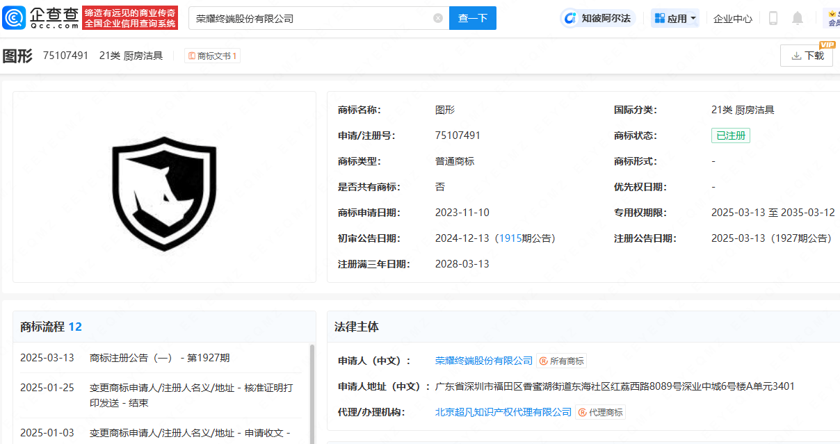Viewport: 840px width, 444px height.
Task: Click the 下载 download button
Action: point(807,56)
